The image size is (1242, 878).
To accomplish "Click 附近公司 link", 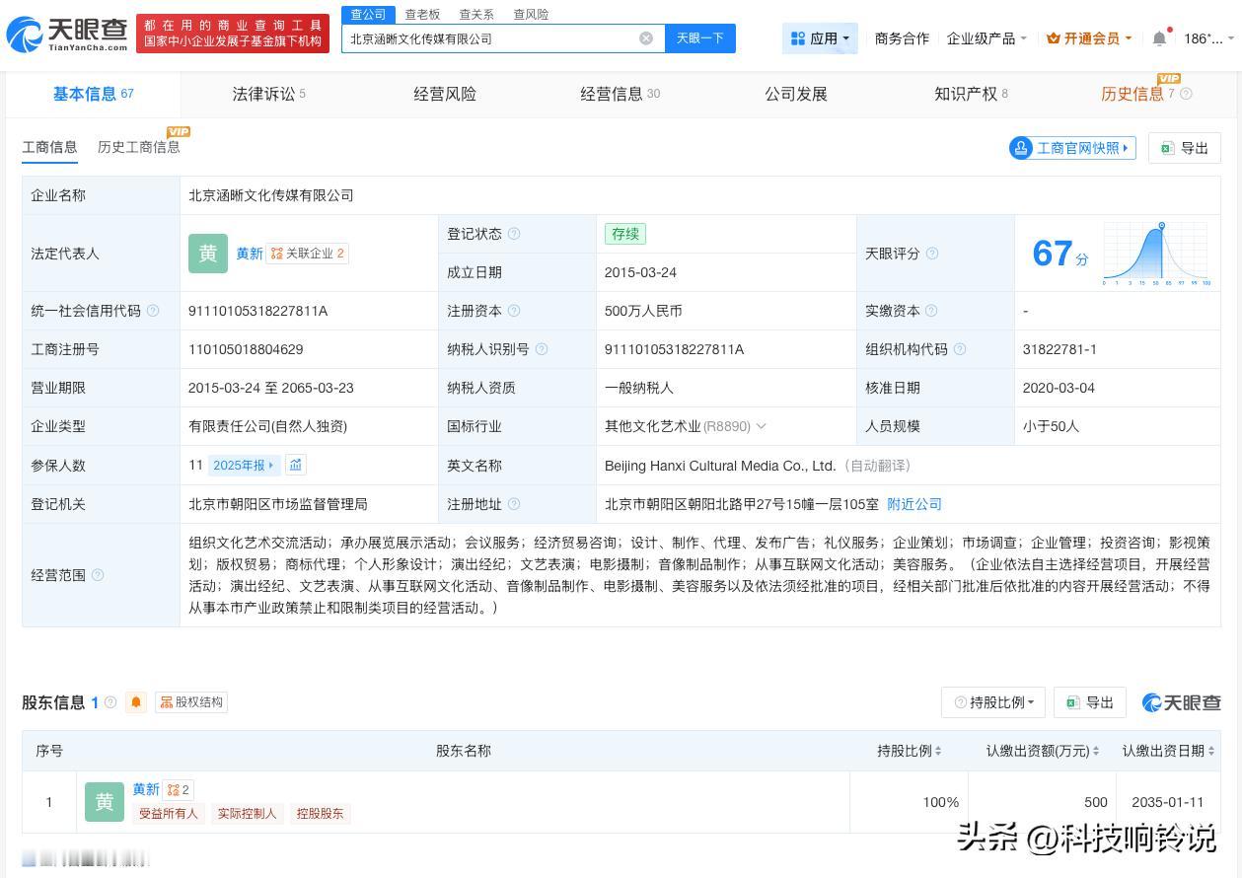I will (914, 504).
